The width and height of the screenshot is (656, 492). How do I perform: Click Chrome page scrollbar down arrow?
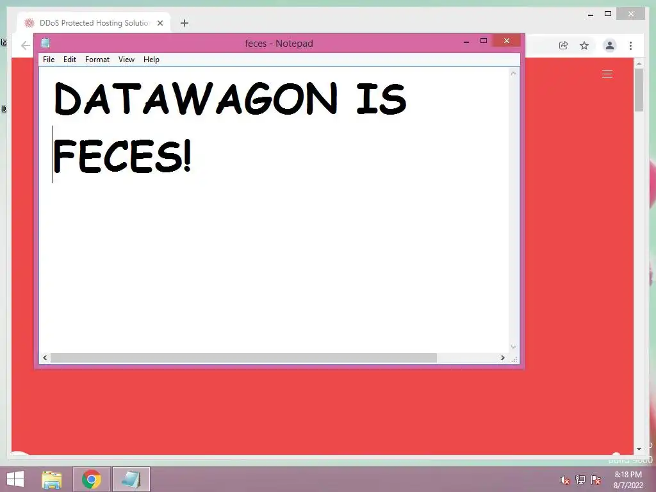click(639, 449)
